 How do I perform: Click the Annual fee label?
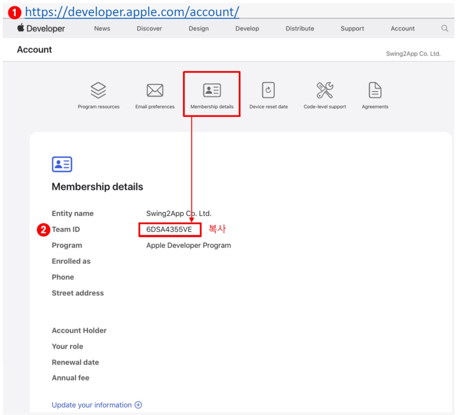[70, 378]
